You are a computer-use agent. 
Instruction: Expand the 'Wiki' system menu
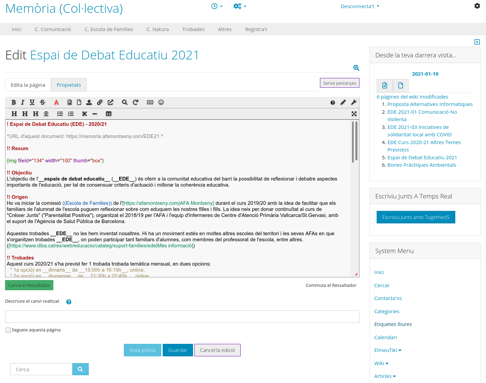[381, 363]
